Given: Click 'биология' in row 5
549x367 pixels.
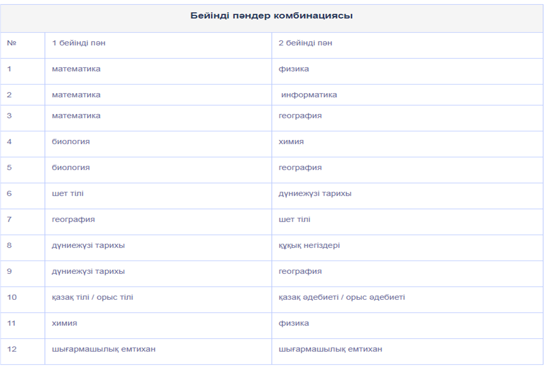Looking at the screenshot, I should pyautogui.click(x=71, y=168).
